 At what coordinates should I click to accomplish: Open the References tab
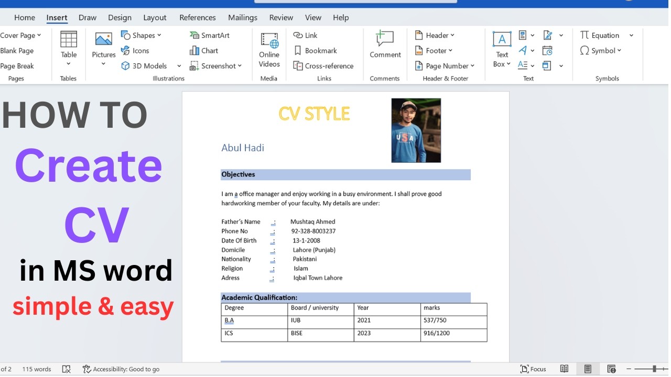198,17
